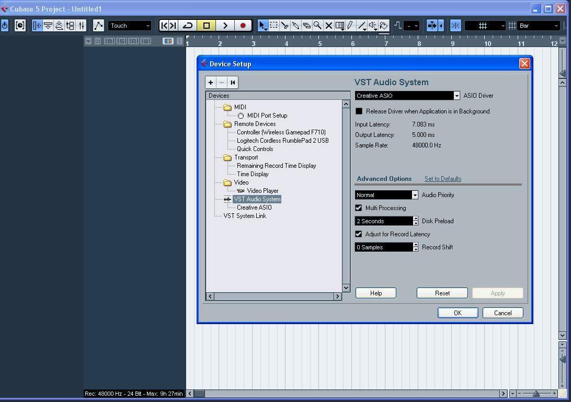Select Creative ASIO in the device tree
Viewport: 571px width, 402px height.
click(x=254, y=208)
